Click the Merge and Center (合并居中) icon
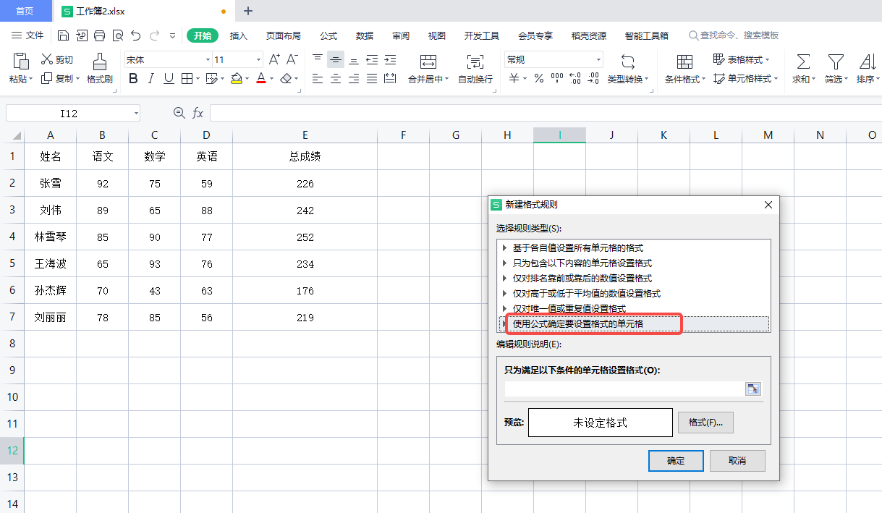 coord(428,62)
